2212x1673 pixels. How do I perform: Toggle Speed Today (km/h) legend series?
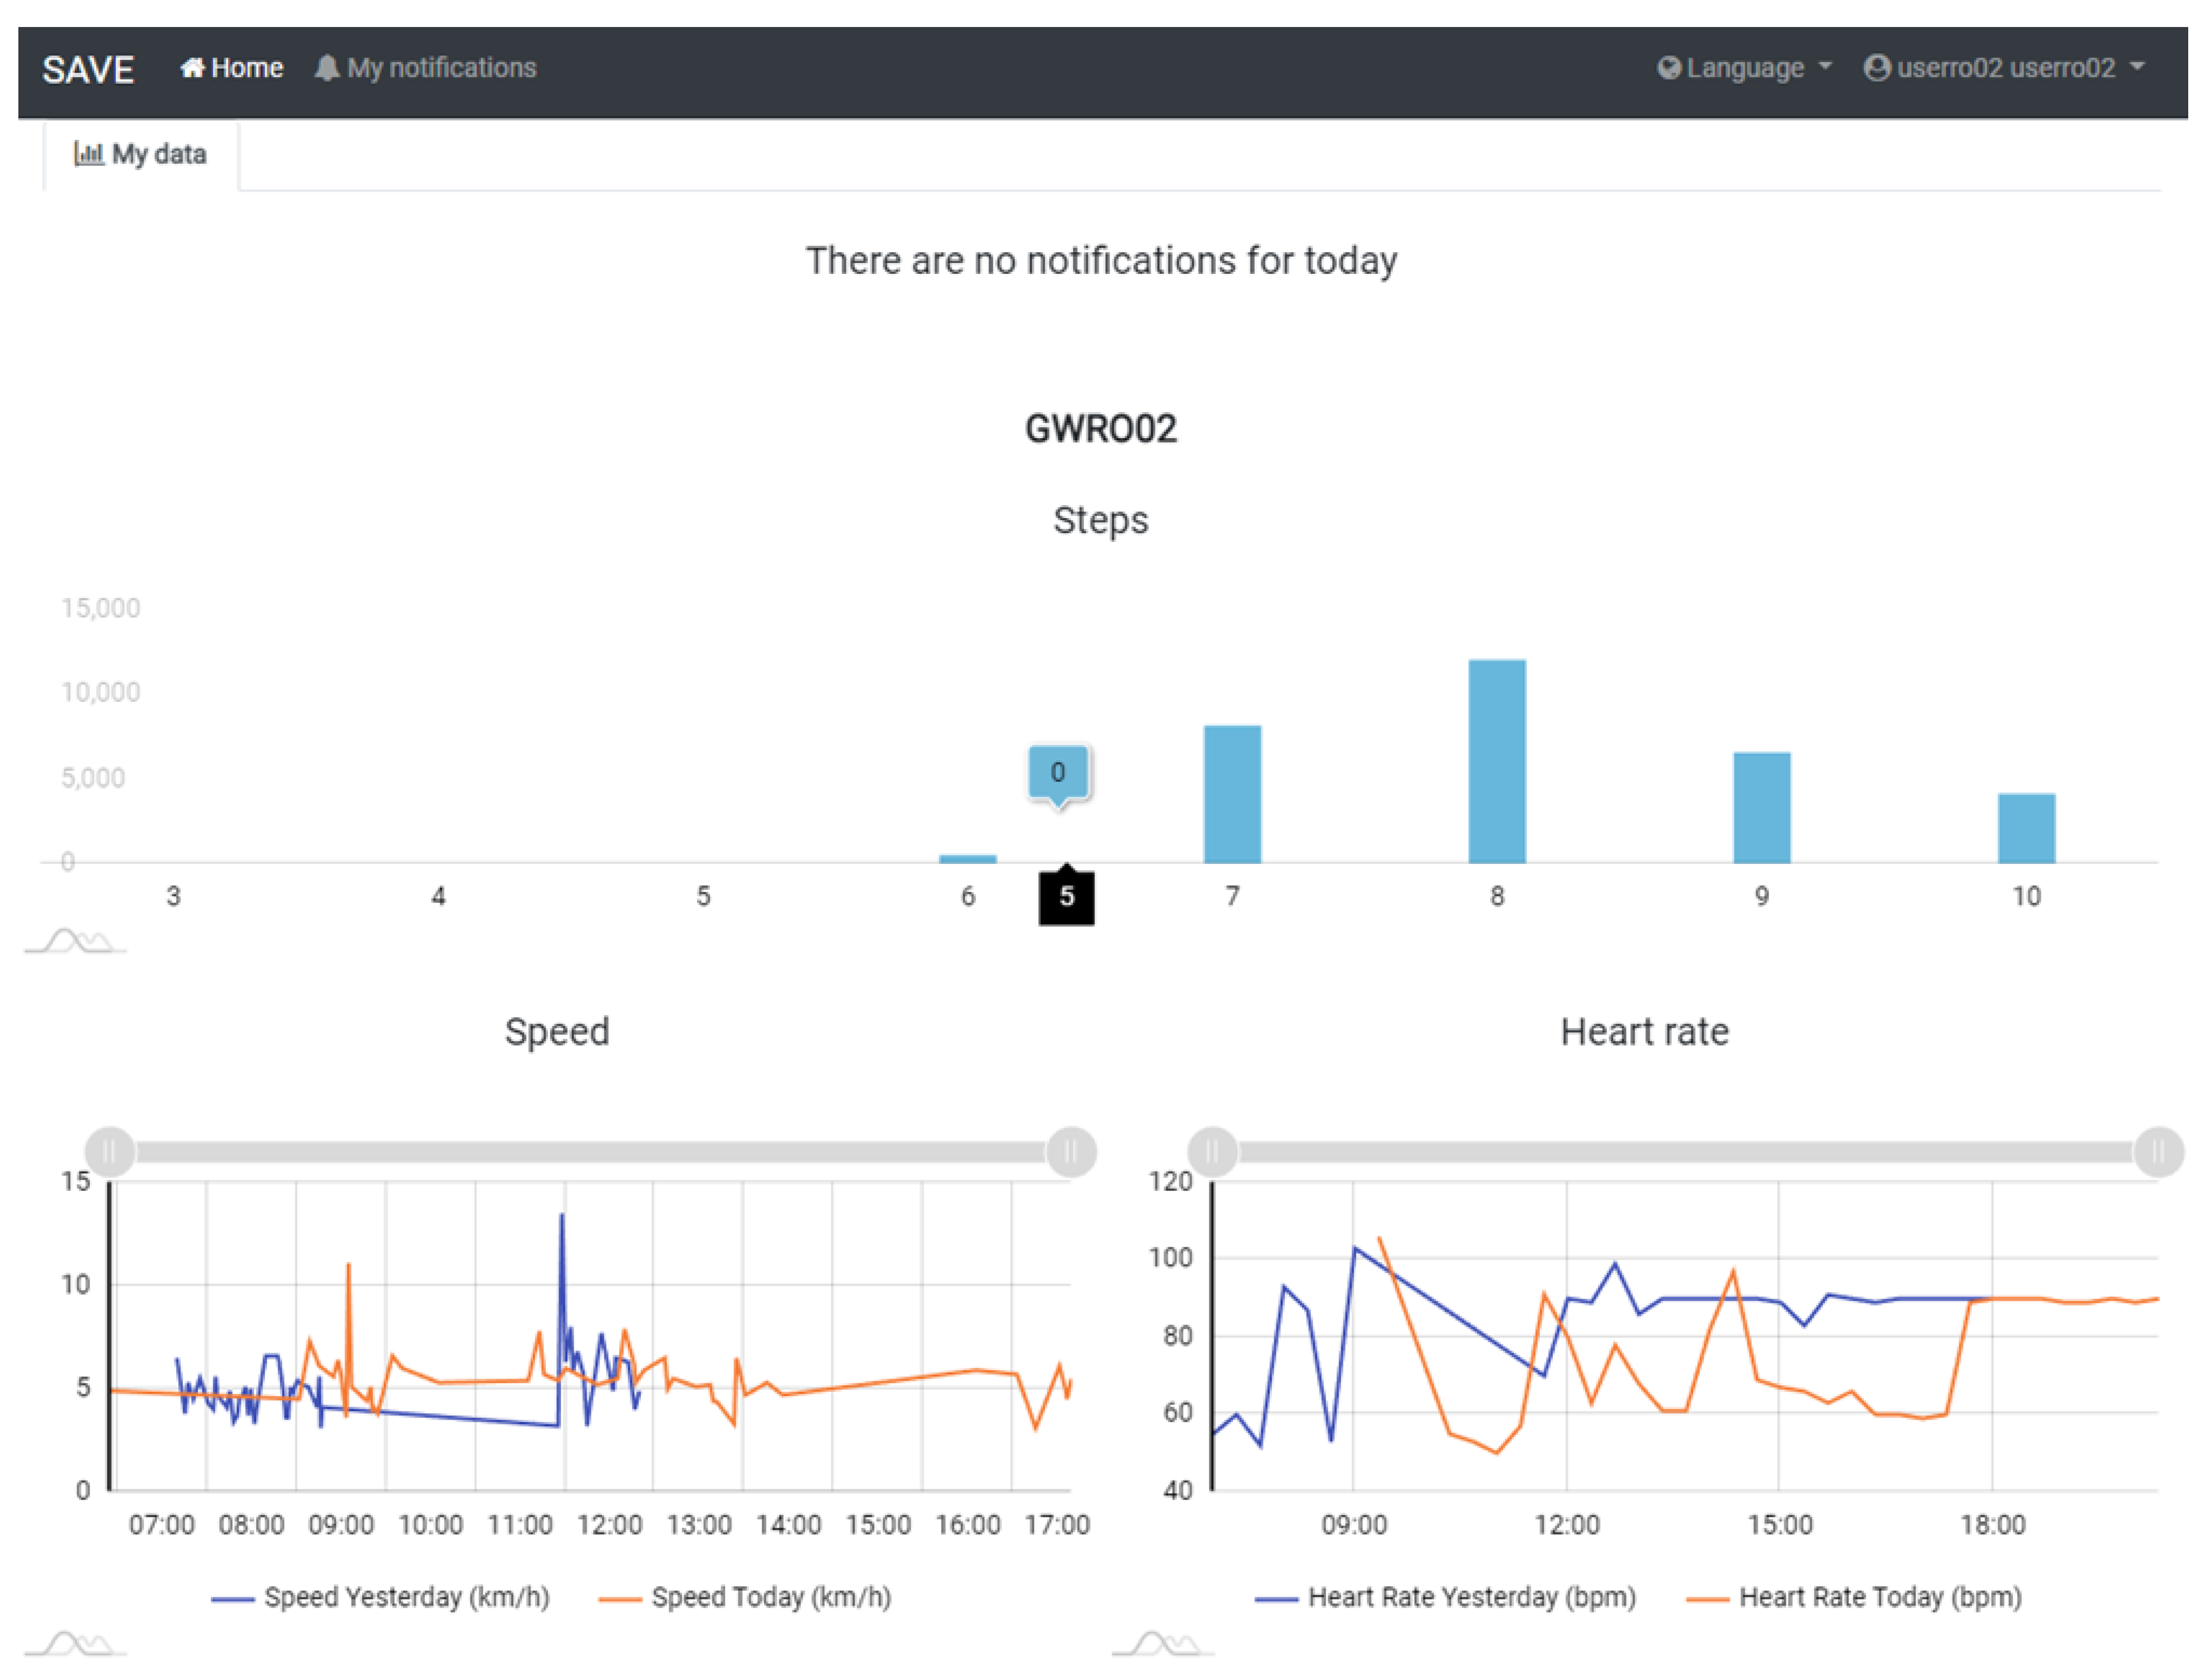pyautogui.click(x=770, y=1597)
